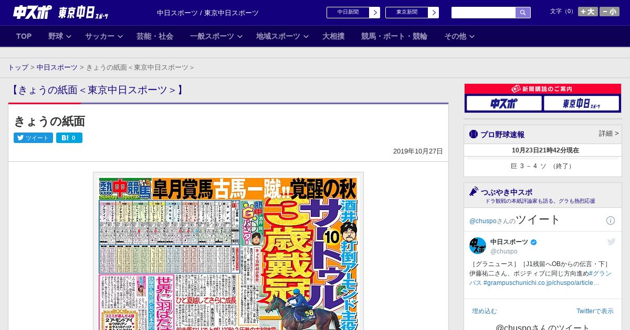
Task: Click the プロ野球速報 baseball icon
Action: point(474,134)
